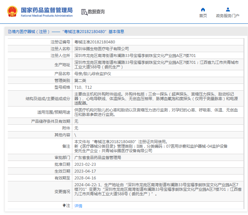This screenshot has width=248, height=215.
Task: Click the national emblem logo
Action: 12,12
